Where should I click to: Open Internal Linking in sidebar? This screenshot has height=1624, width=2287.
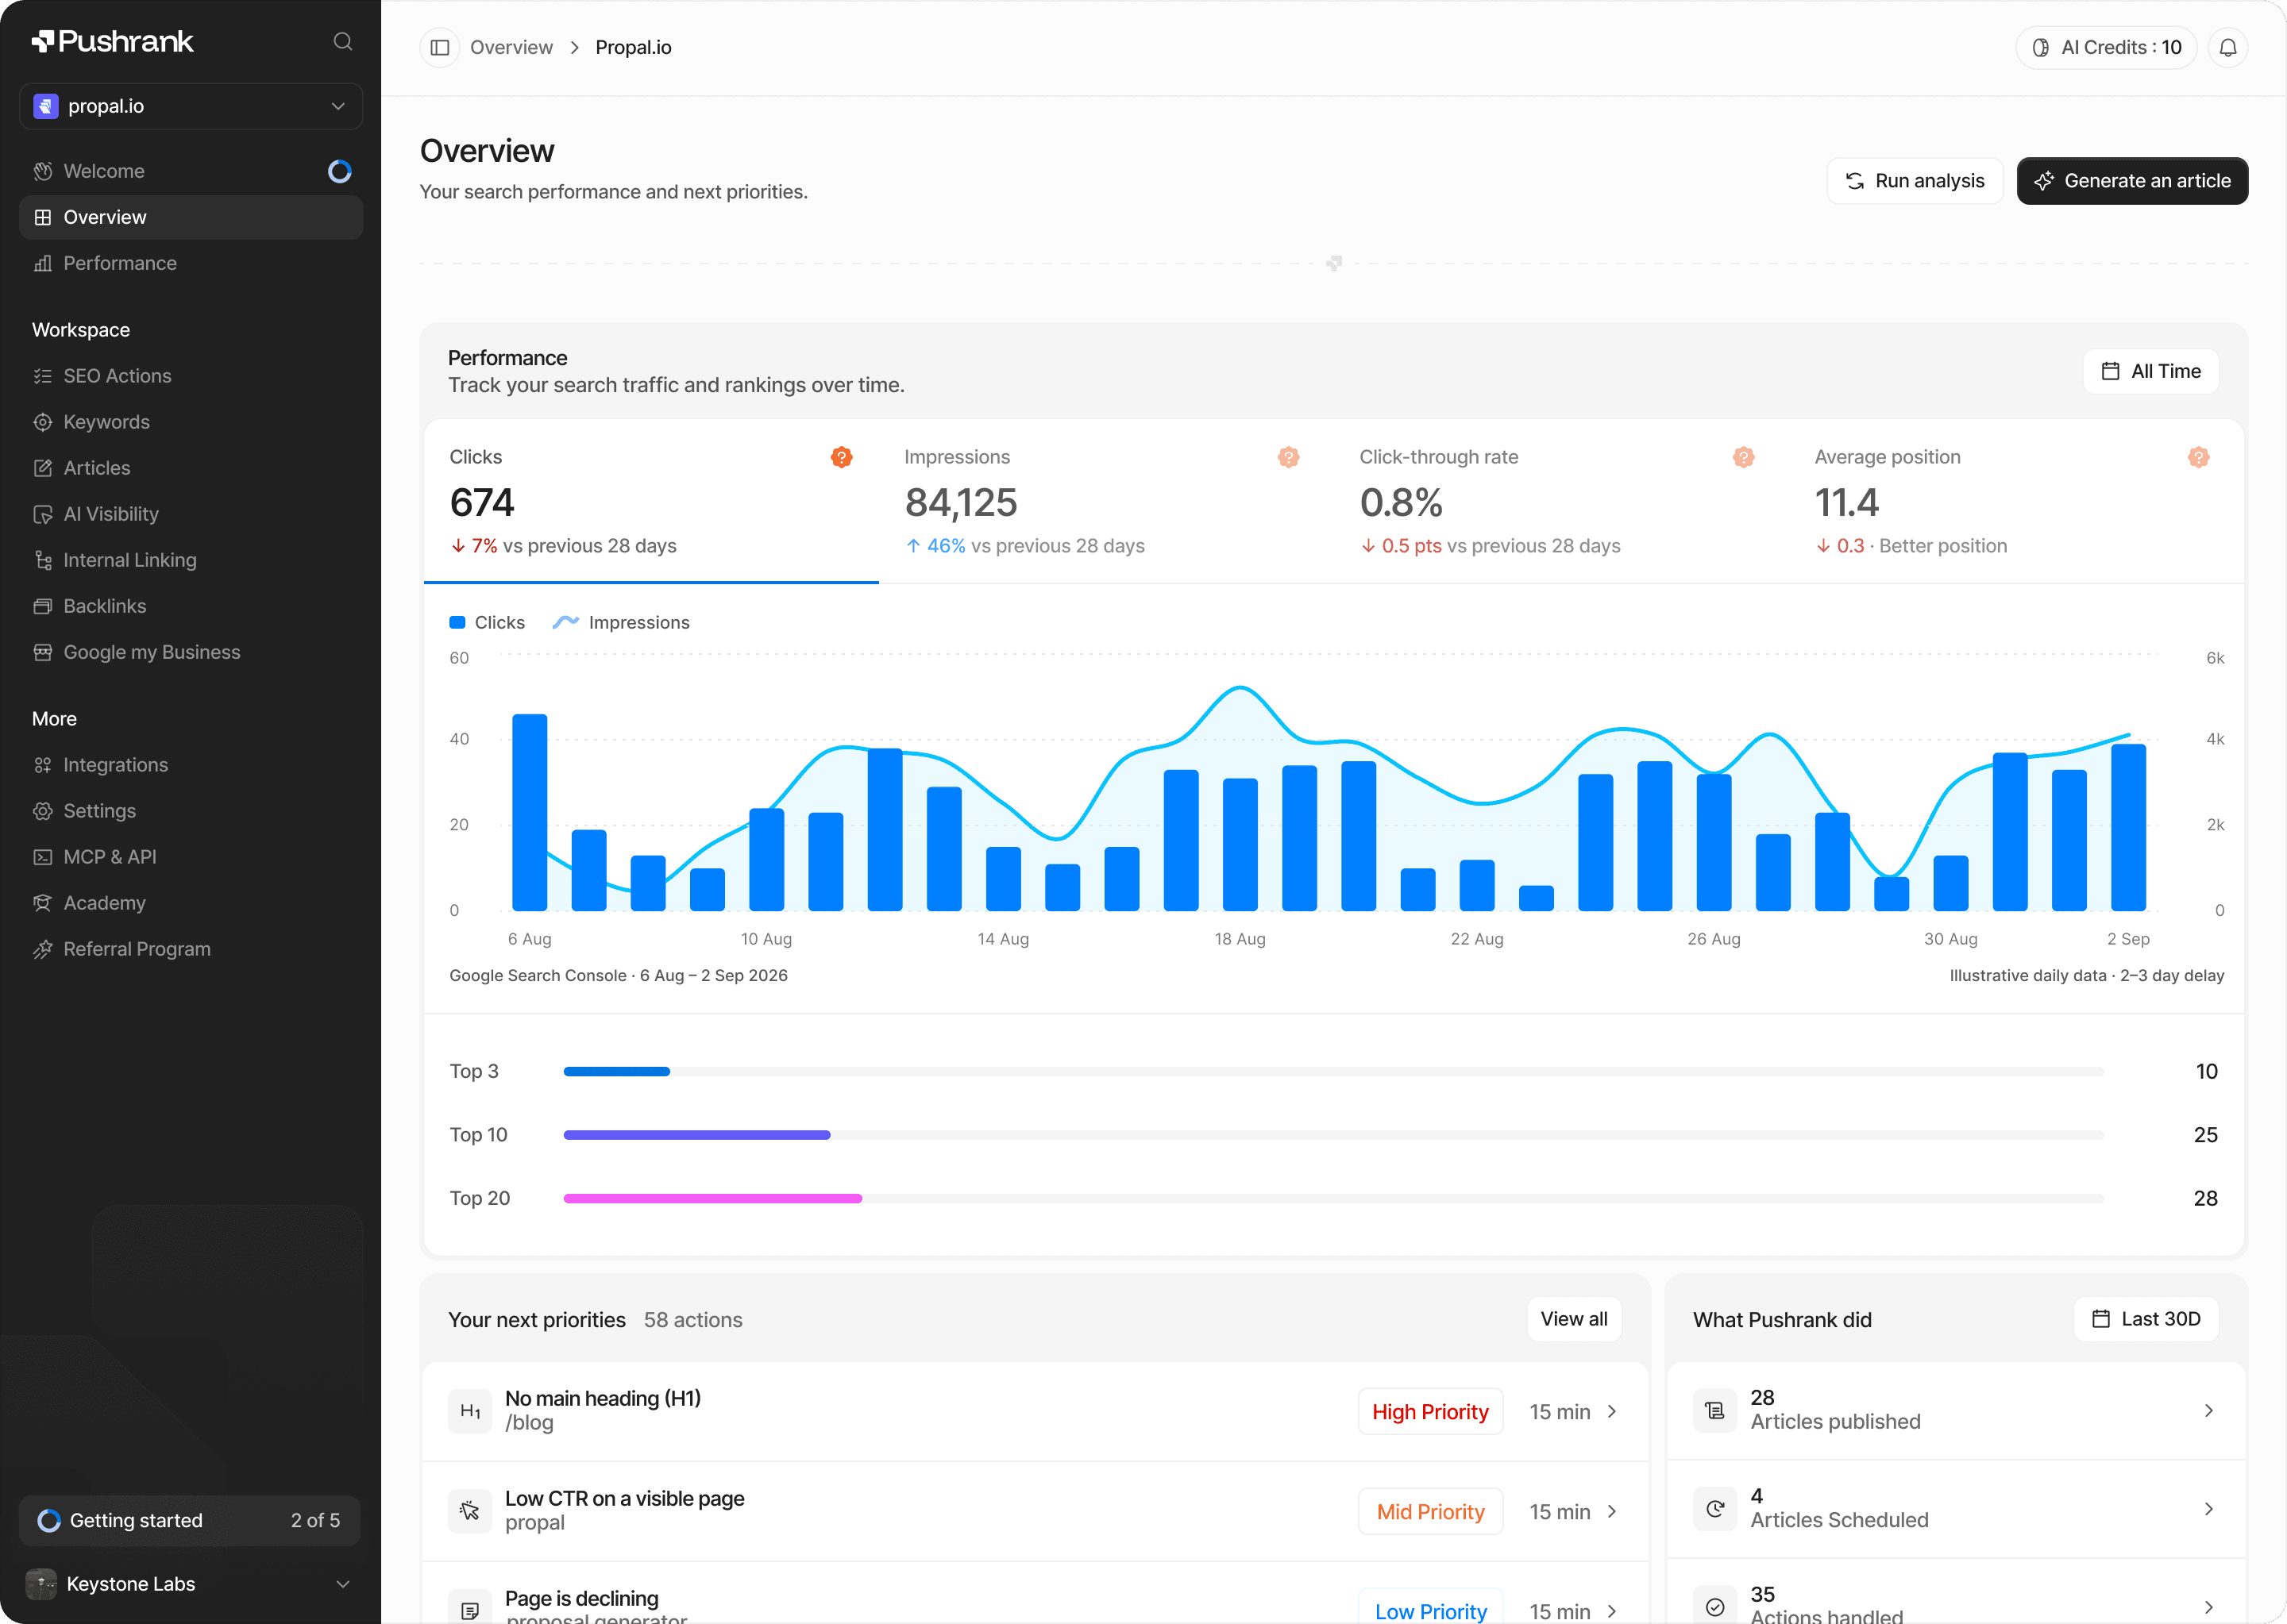tap(191, 560)
